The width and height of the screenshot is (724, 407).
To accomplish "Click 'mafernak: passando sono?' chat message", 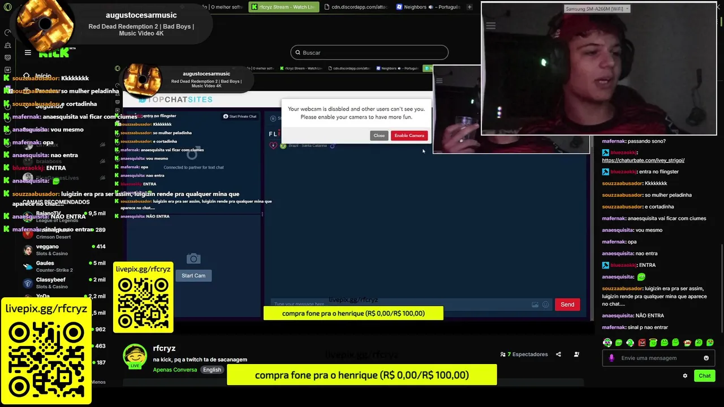I will 633,141.
